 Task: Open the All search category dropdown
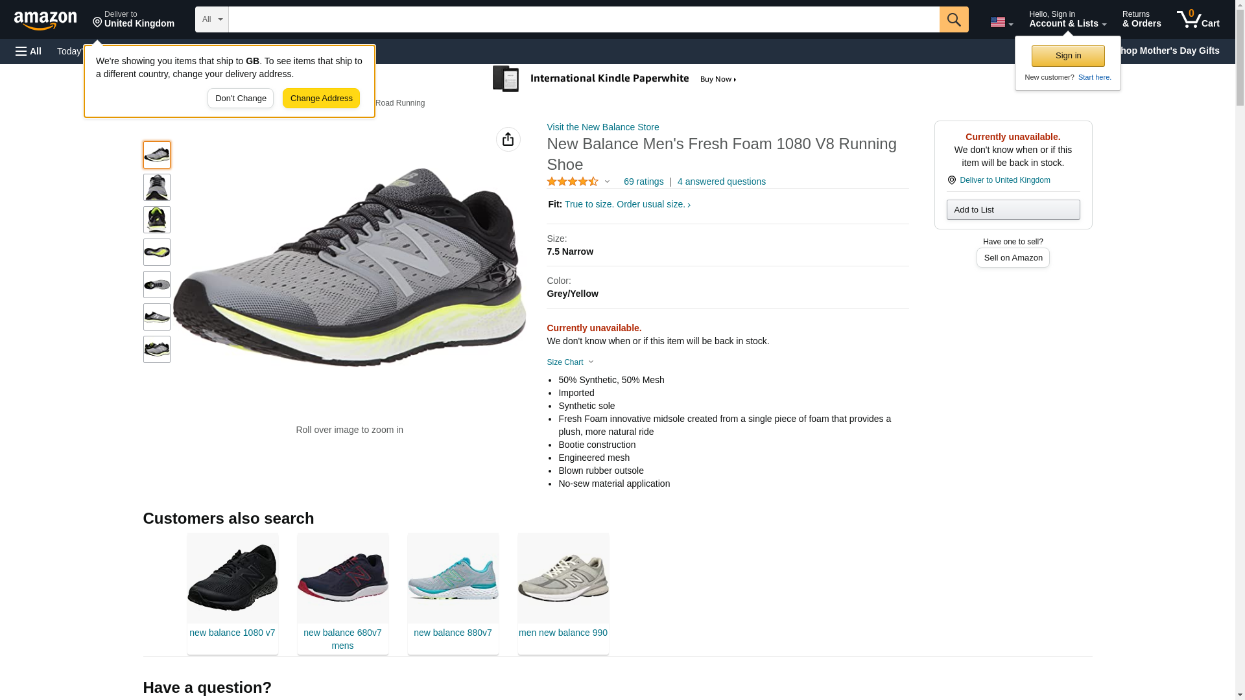click(211, 19)
